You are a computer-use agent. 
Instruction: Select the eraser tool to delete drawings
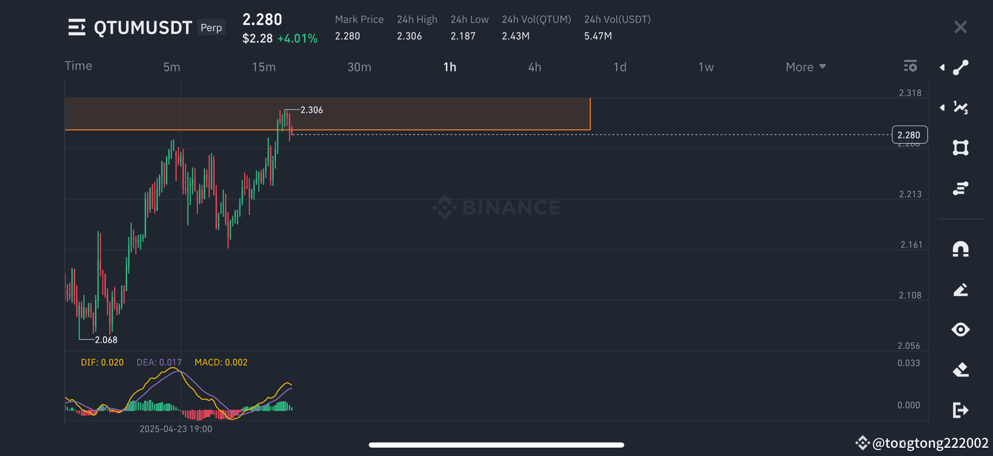point(960,370)
